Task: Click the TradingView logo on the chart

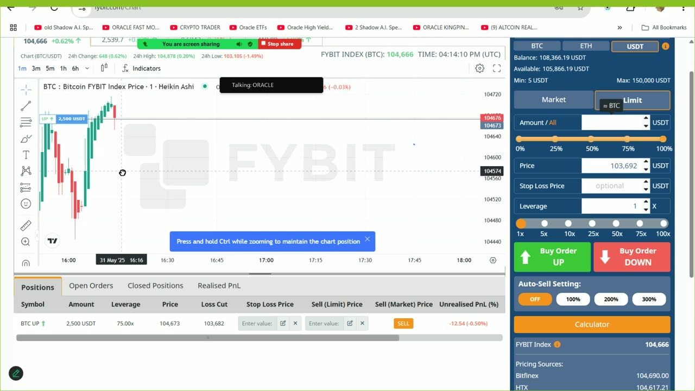Action: [x=52, y=241]
